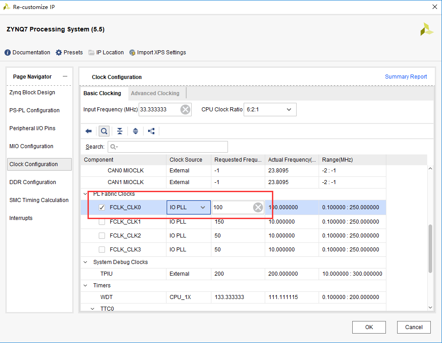Uncheck the FCLK_CLK0 checkbox
This screenshot has height=343, width=442.
(x=102, y=207)
